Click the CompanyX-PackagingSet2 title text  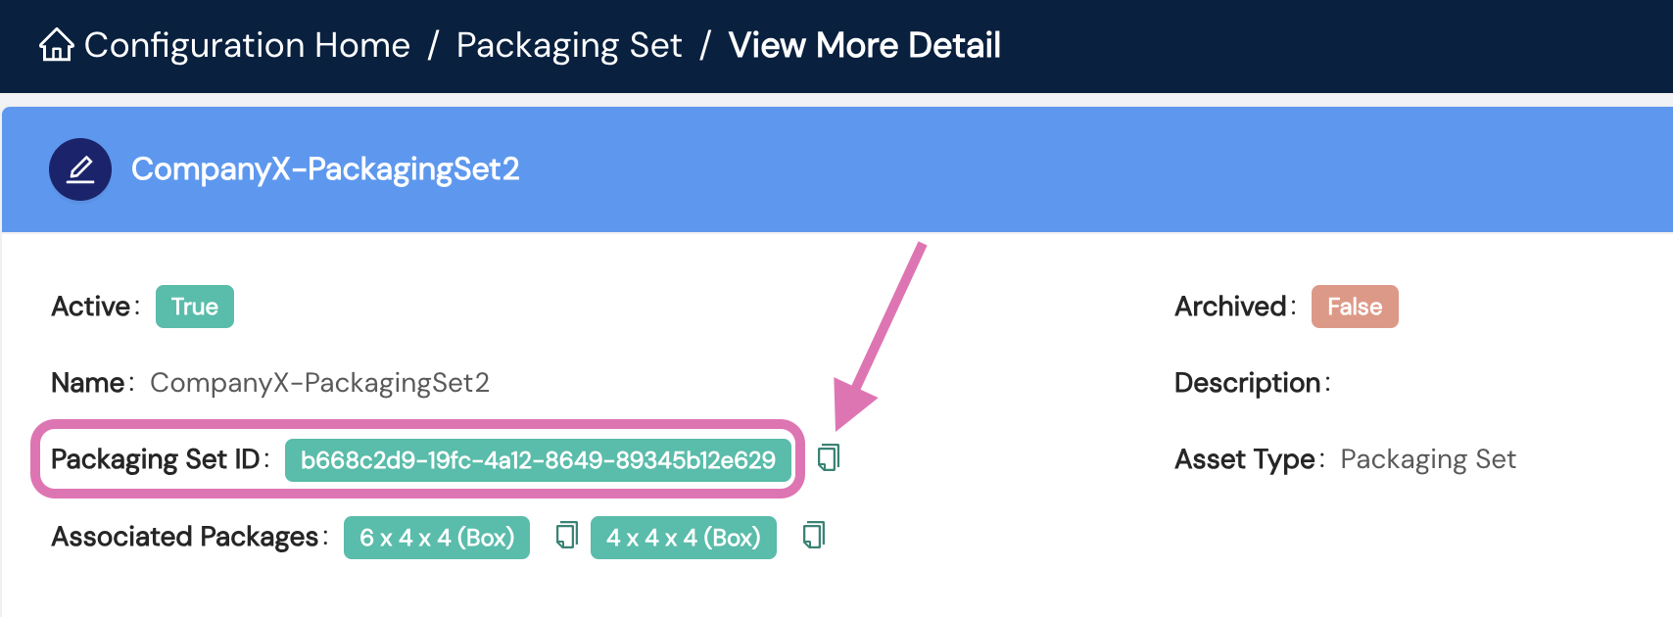tap(327, 168)
